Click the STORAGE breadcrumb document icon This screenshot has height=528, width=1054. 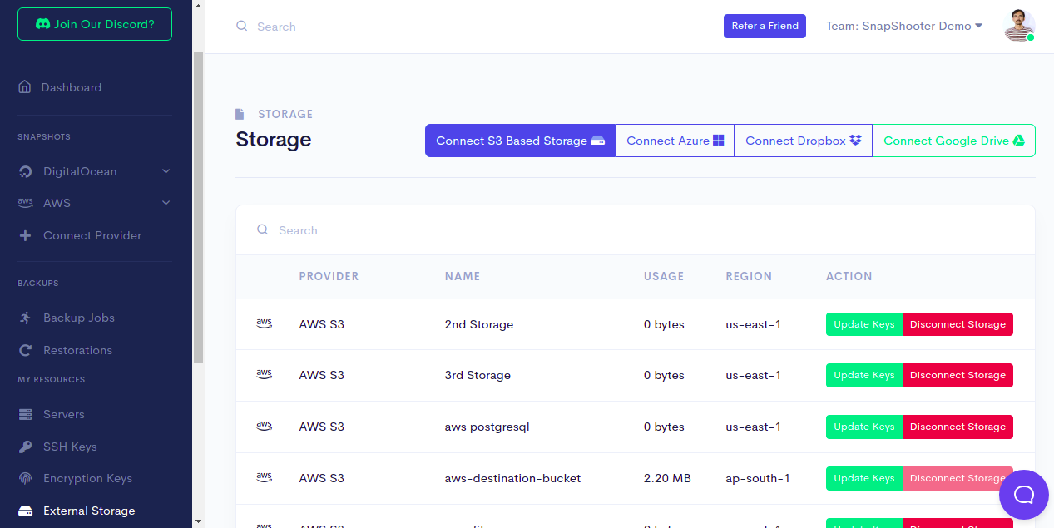point(240,114)
